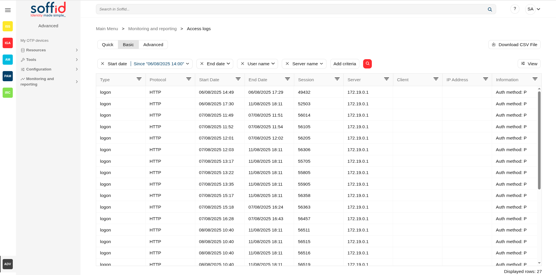556x275 pixels.
Task: Select the ADV module icon
Action: point(8,264)
